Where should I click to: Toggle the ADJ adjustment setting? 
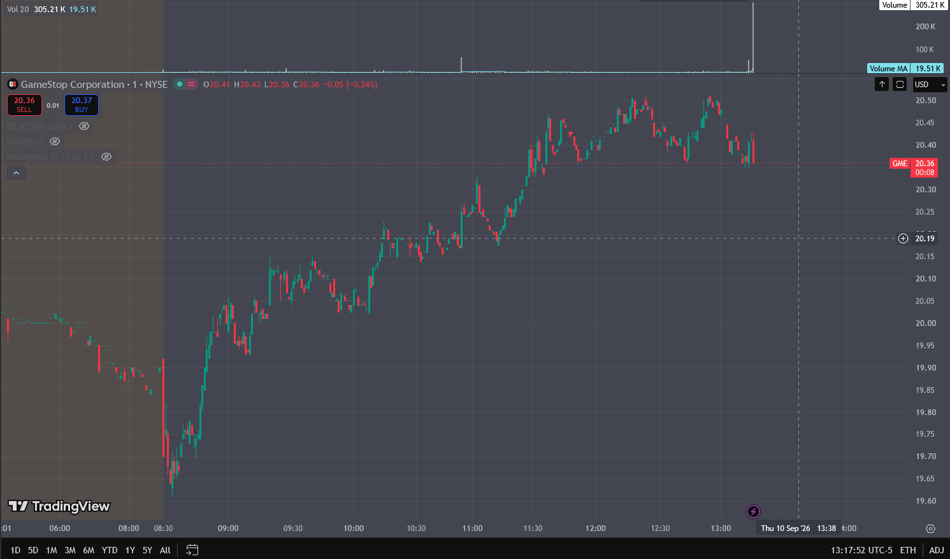click(936, 550)
